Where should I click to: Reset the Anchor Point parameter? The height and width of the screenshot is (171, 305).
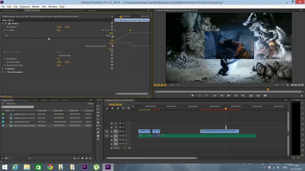coord(112,62)
